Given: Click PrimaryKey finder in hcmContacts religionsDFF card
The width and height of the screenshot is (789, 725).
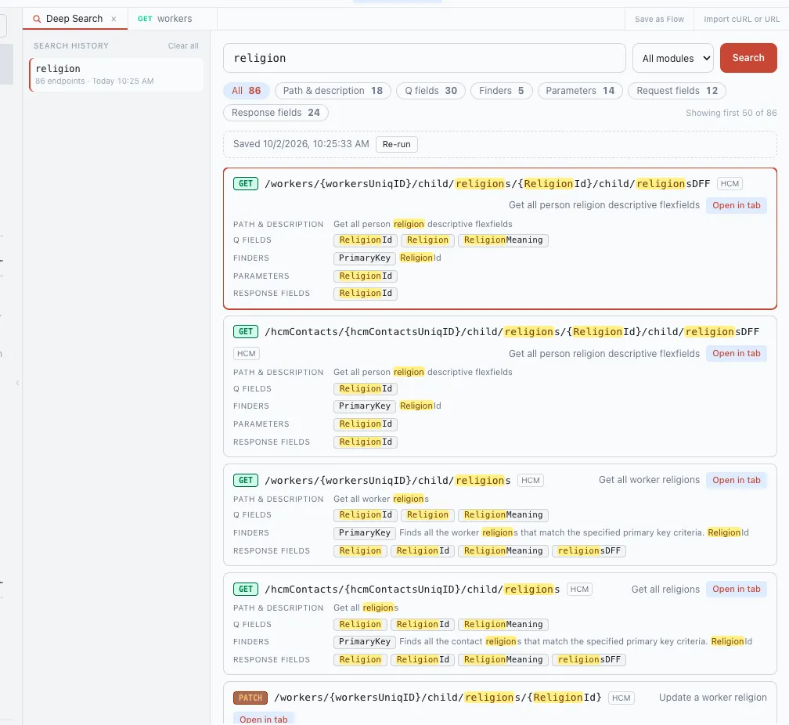Looking at the screenshot, I should click(364, 406).
